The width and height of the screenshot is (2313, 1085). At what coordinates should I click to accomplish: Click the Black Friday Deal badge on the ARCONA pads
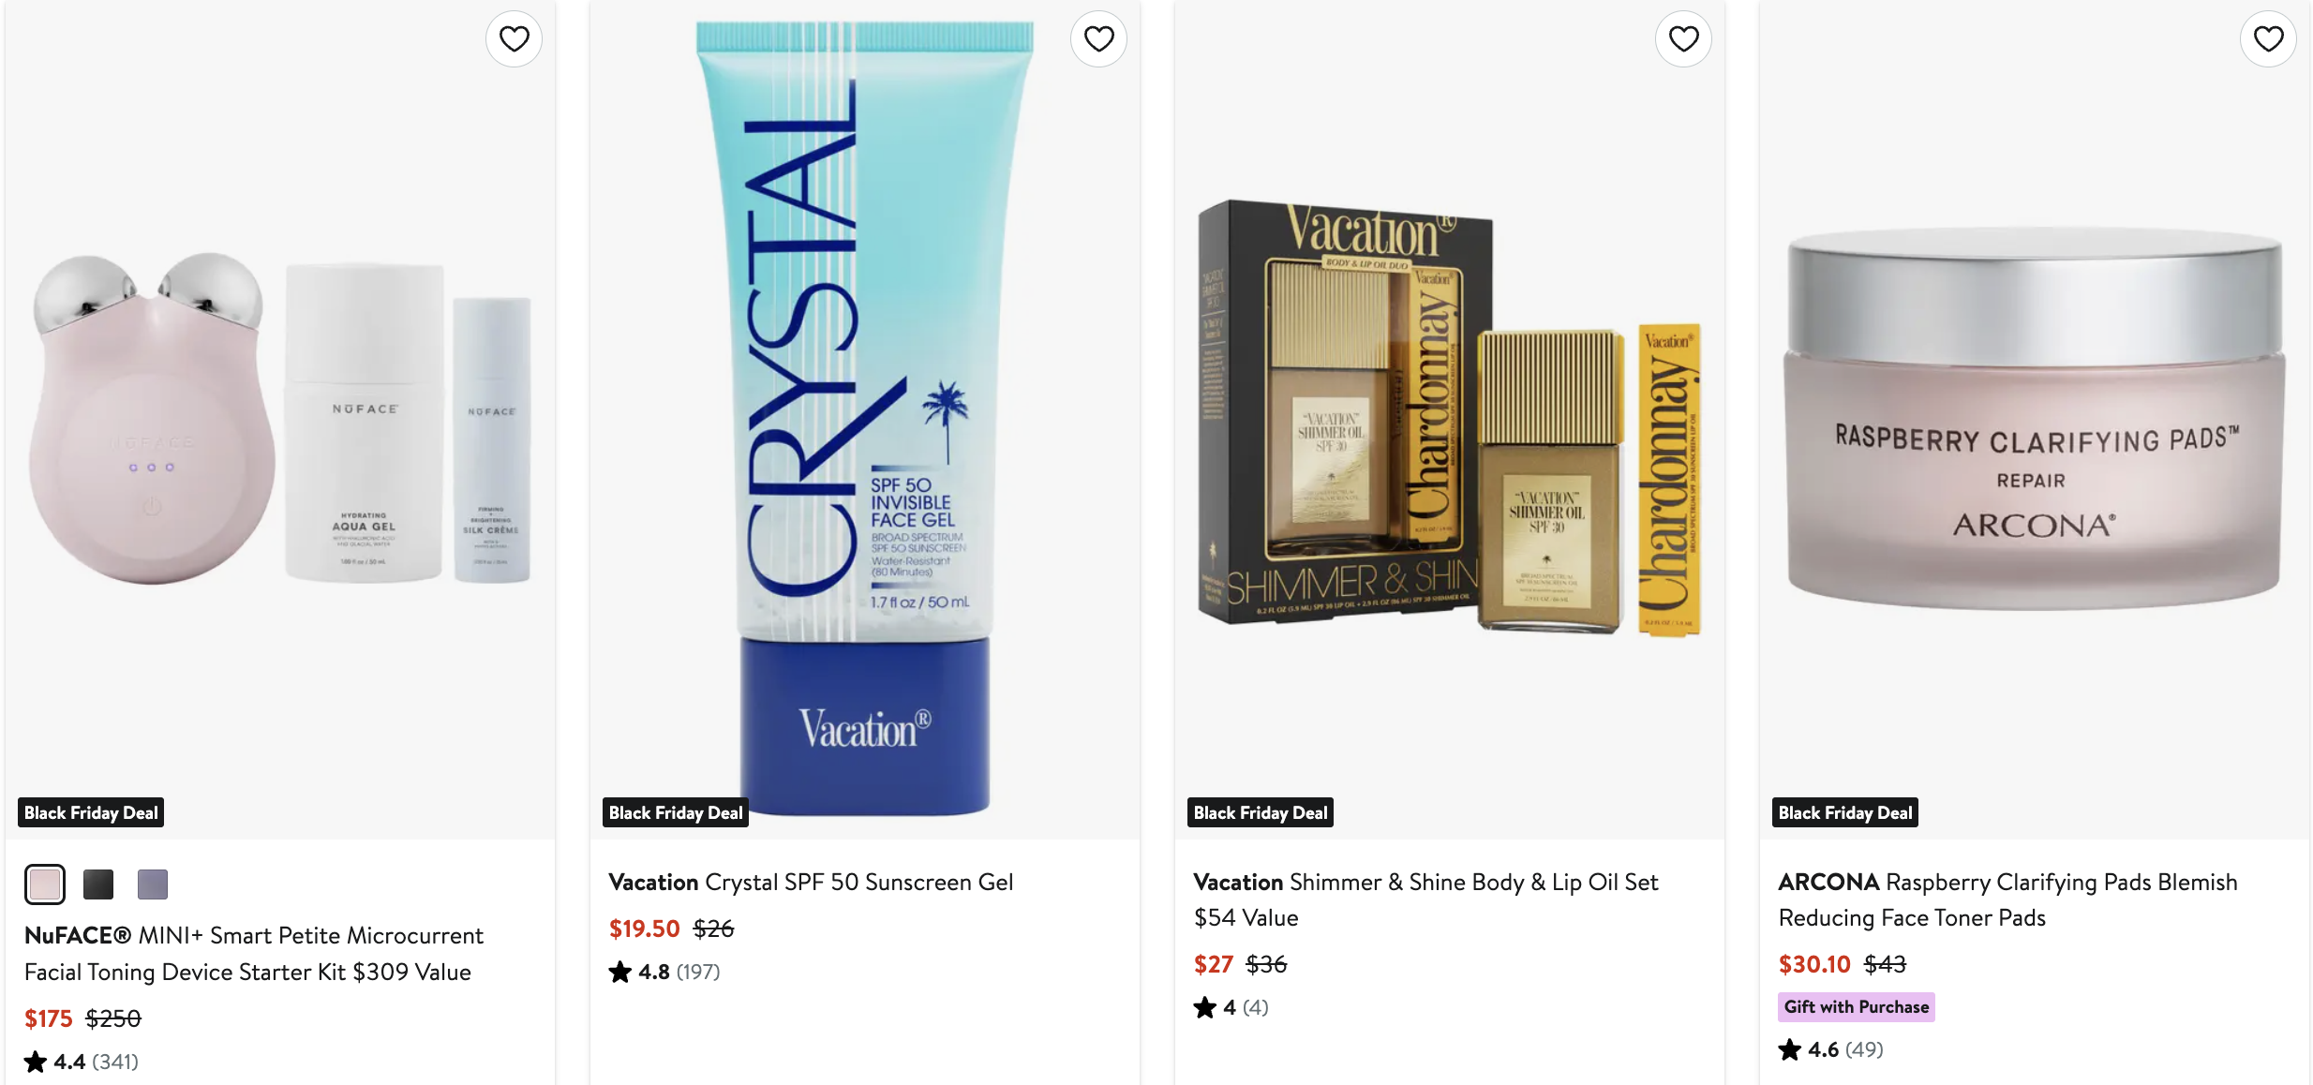point(1845,812)
